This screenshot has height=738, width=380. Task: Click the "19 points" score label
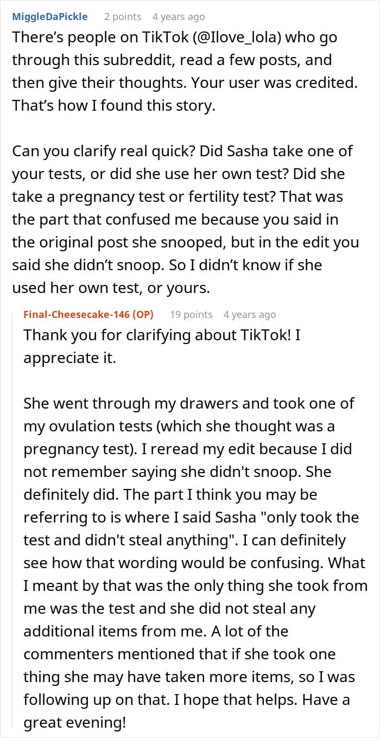click(191, 315)
